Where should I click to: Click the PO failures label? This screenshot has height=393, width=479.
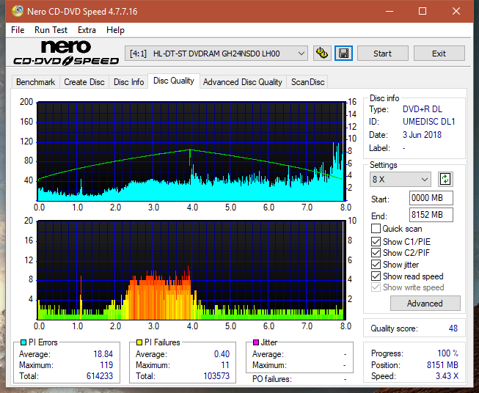(x=272, y=379)
